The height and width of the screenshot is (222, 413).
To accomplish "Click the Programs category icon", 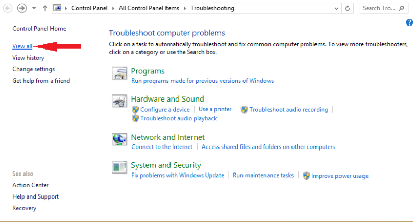I will [x=119, y=74].
